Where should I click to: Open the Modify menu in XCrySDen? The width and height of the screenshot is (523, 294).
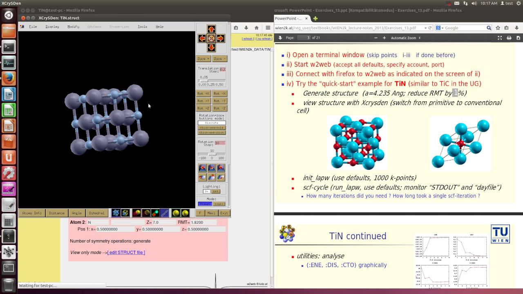[74, 27]
